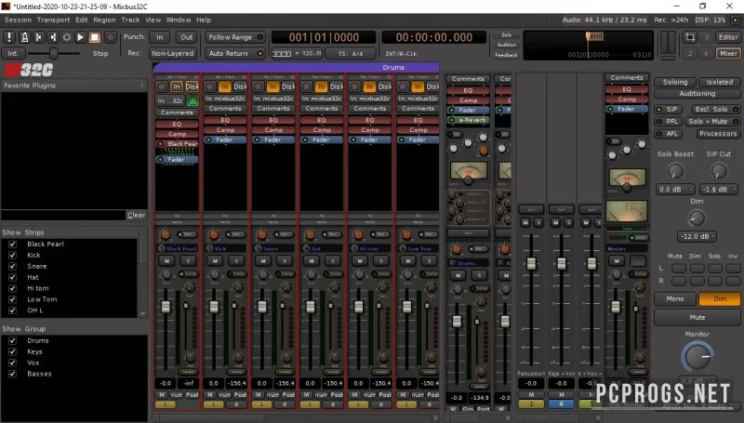Click the numbered circle icon beside Black Pearl name

coord(161,248)
